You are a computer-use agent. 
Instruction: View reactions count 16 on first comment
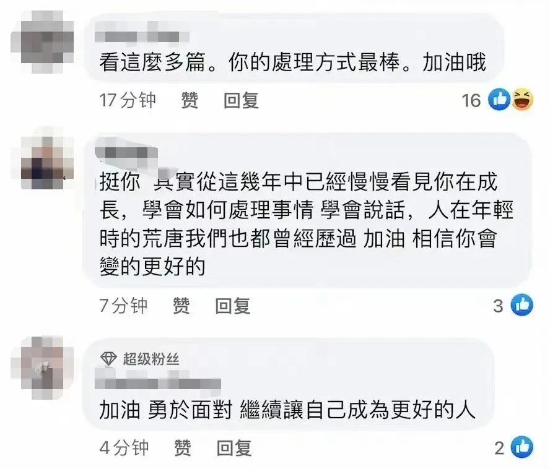pos(471,101)
